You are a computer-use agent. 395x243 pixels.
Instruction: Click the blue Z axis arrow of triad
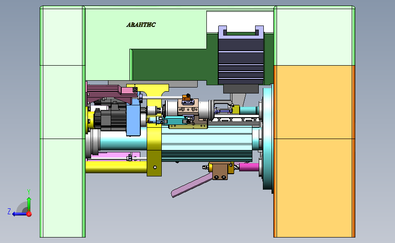pyautogui.click(x=20, y=214)
